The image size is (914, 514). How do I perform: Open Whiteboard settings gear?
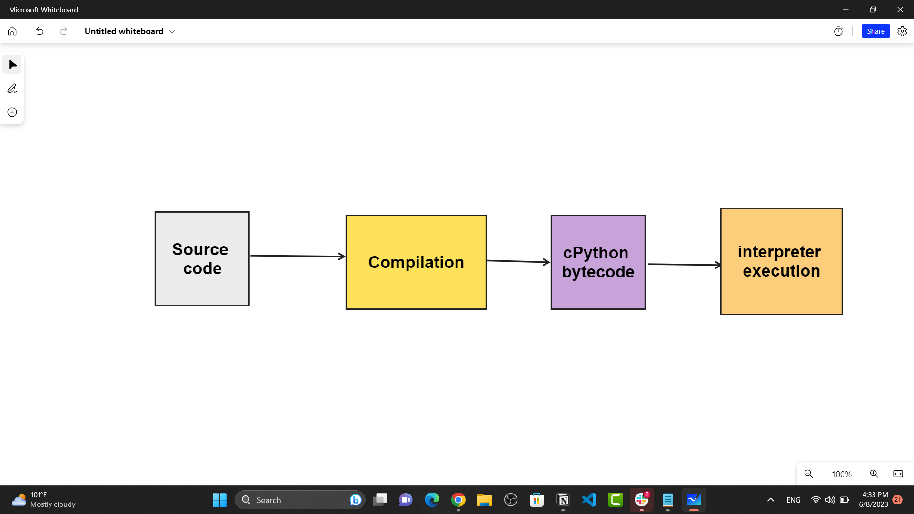(x=902, y=31)
